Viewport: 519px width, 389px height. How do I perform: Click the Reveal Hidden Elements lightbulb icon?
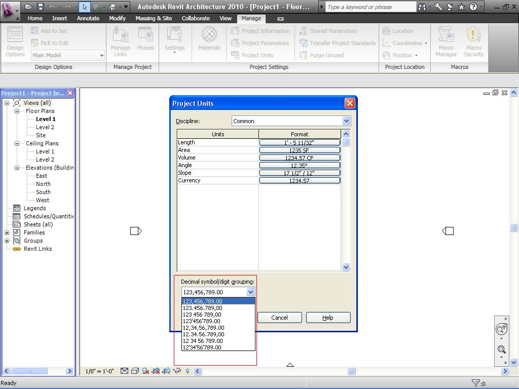[x=188, y=371]
